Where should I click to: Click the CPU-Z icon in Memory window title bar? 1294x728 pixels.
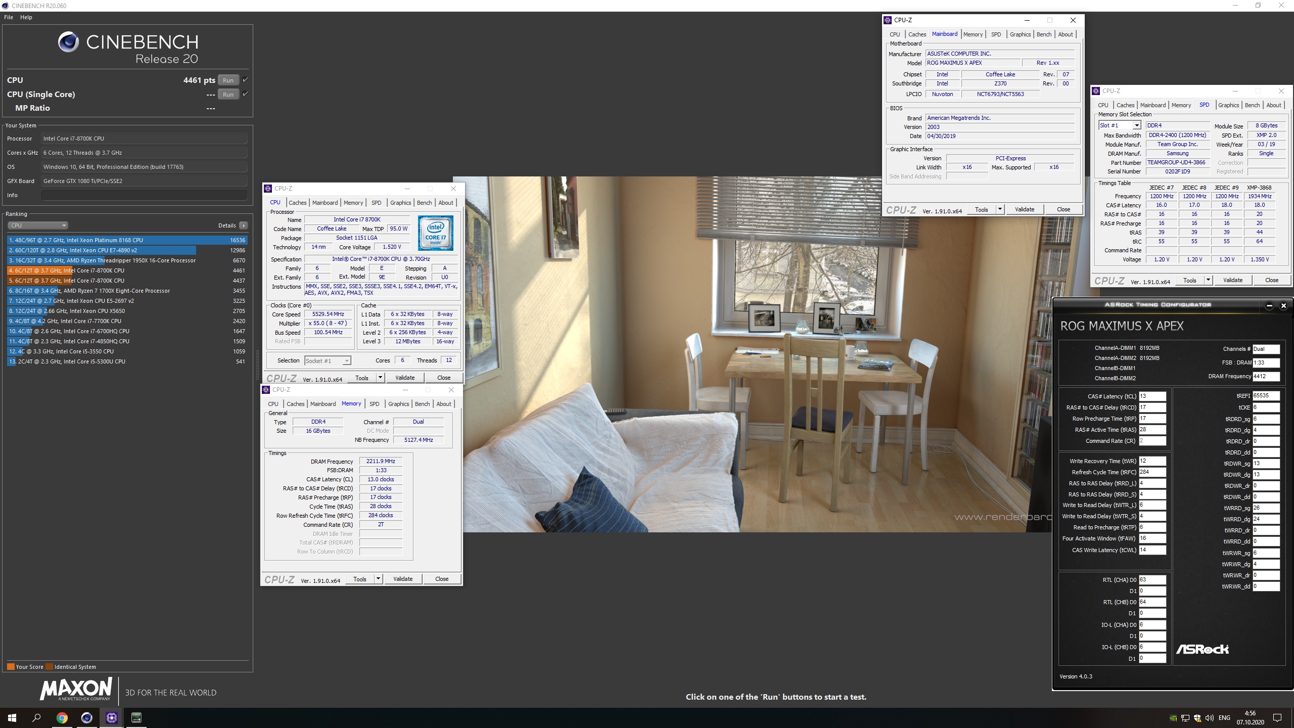click(266, 390)
